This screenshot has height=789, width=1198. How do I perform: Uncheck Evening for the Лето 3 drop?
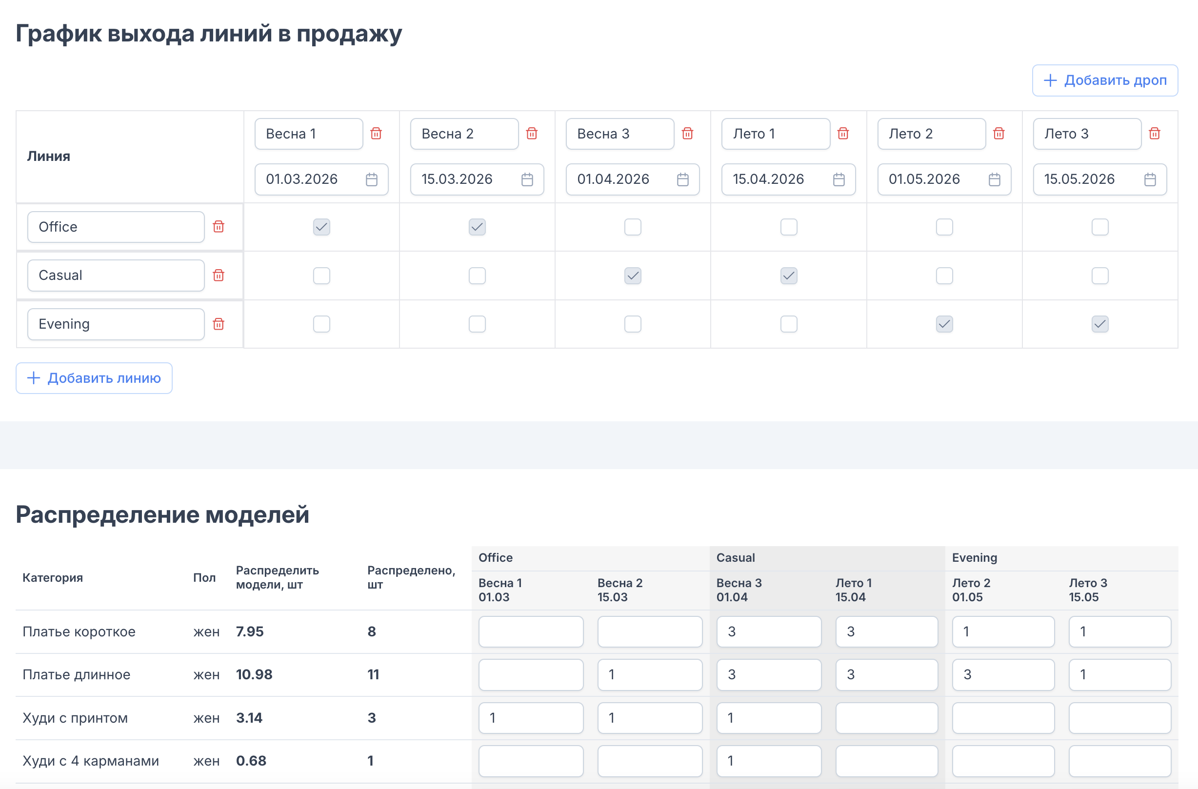click(1100, 324)
